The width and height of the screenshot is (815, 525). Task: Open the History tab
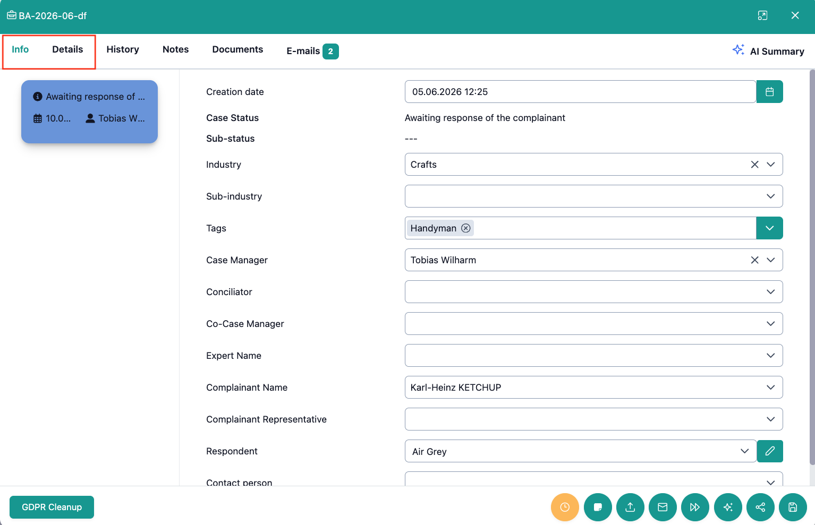click(123, 49)
